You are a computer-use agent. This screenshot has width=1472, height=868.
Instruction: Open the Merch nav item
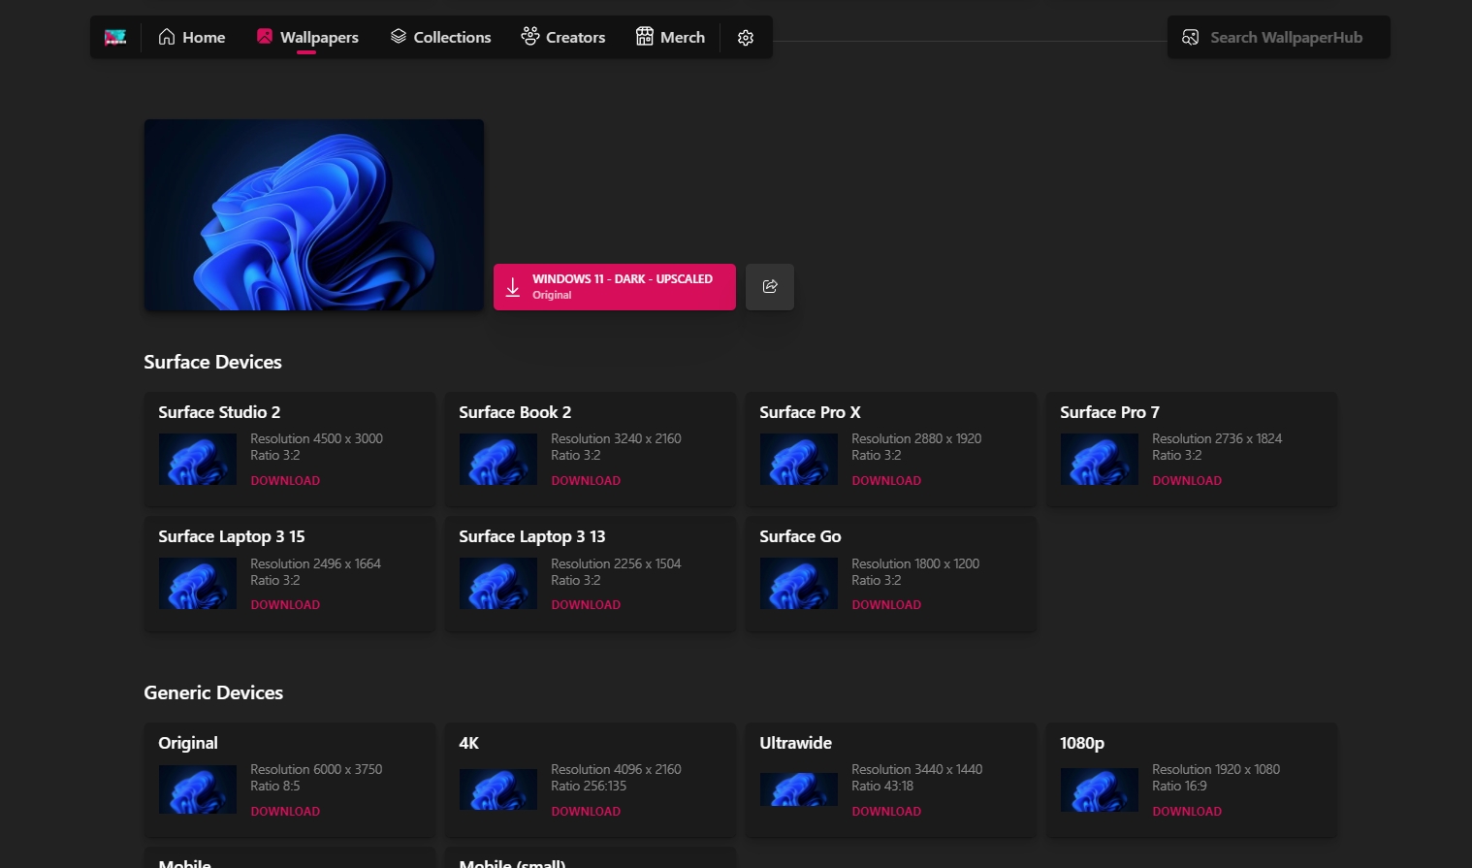pos(670,37)
